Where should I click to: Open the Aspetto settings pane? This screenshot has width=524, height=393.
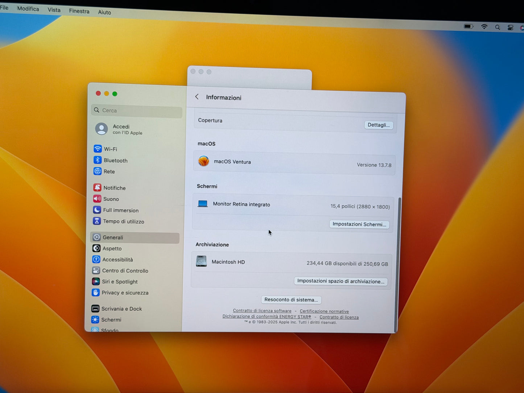pos(107,248)
